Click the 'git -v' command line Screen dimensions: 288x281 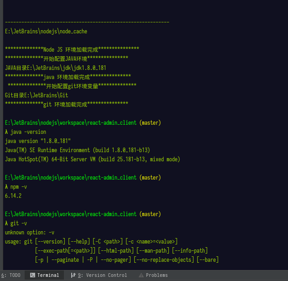16,223
